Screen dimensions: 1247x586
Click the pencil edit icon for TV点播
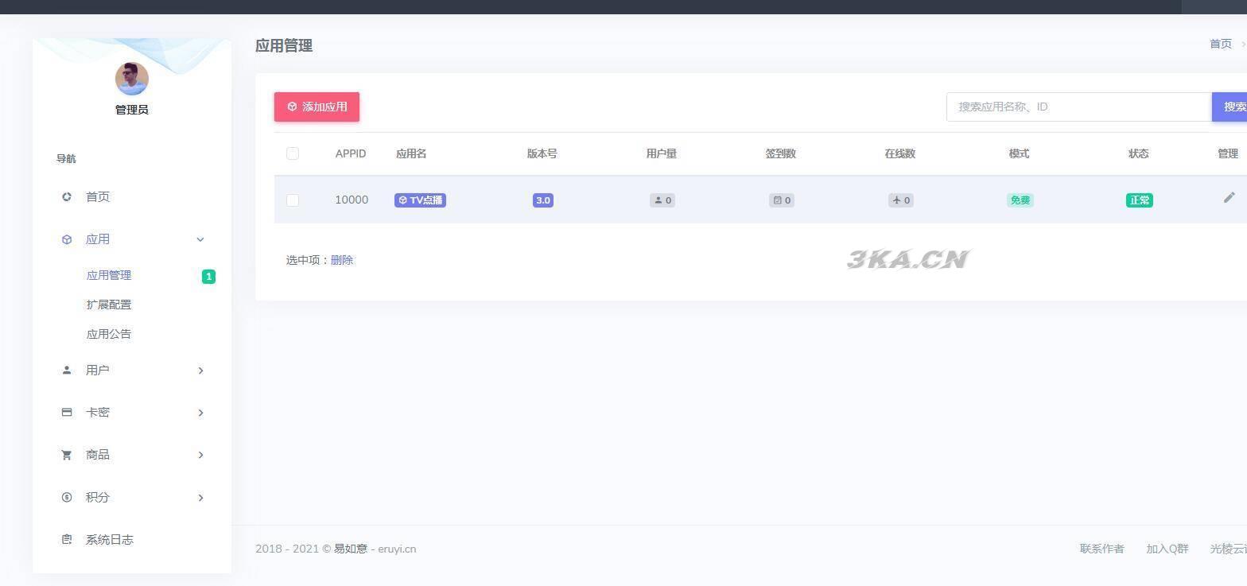tap(1229, 197)
